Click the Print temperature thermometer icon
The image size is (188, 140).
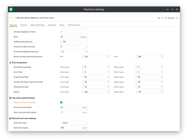pyautogui.click(x=10, y=63)
